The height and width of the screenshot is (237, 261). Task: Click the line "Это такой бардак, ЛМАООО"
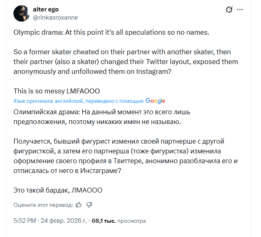pos(58,190)
